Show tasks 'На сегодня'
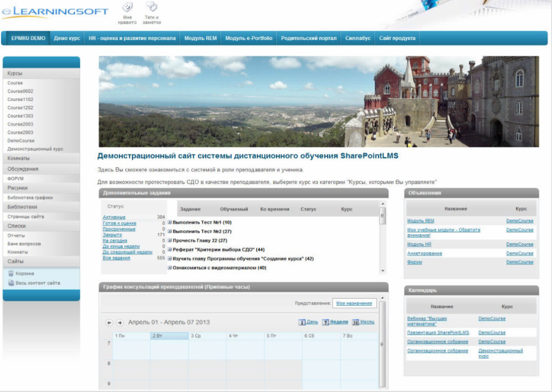 115,241
